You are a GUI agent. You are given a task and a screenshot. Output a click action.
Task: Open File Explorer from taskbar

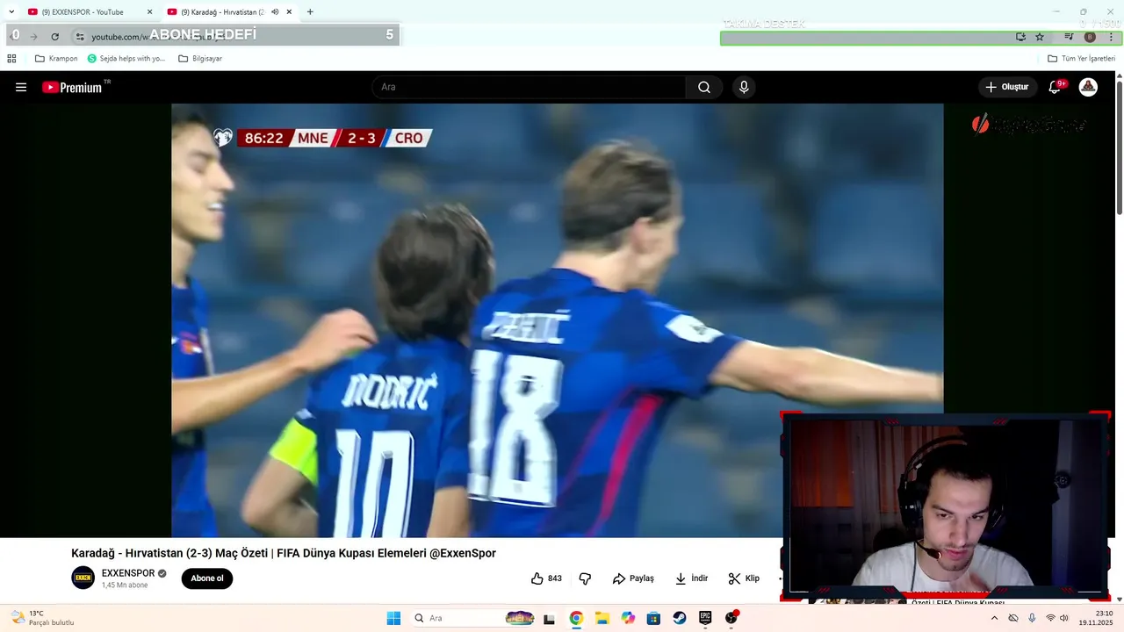[602, 618]
